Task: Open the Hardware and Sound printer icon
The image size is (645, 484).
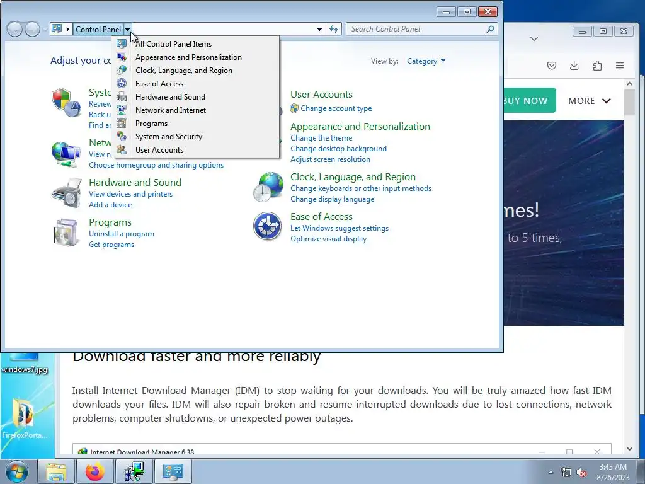Action: 66,193
